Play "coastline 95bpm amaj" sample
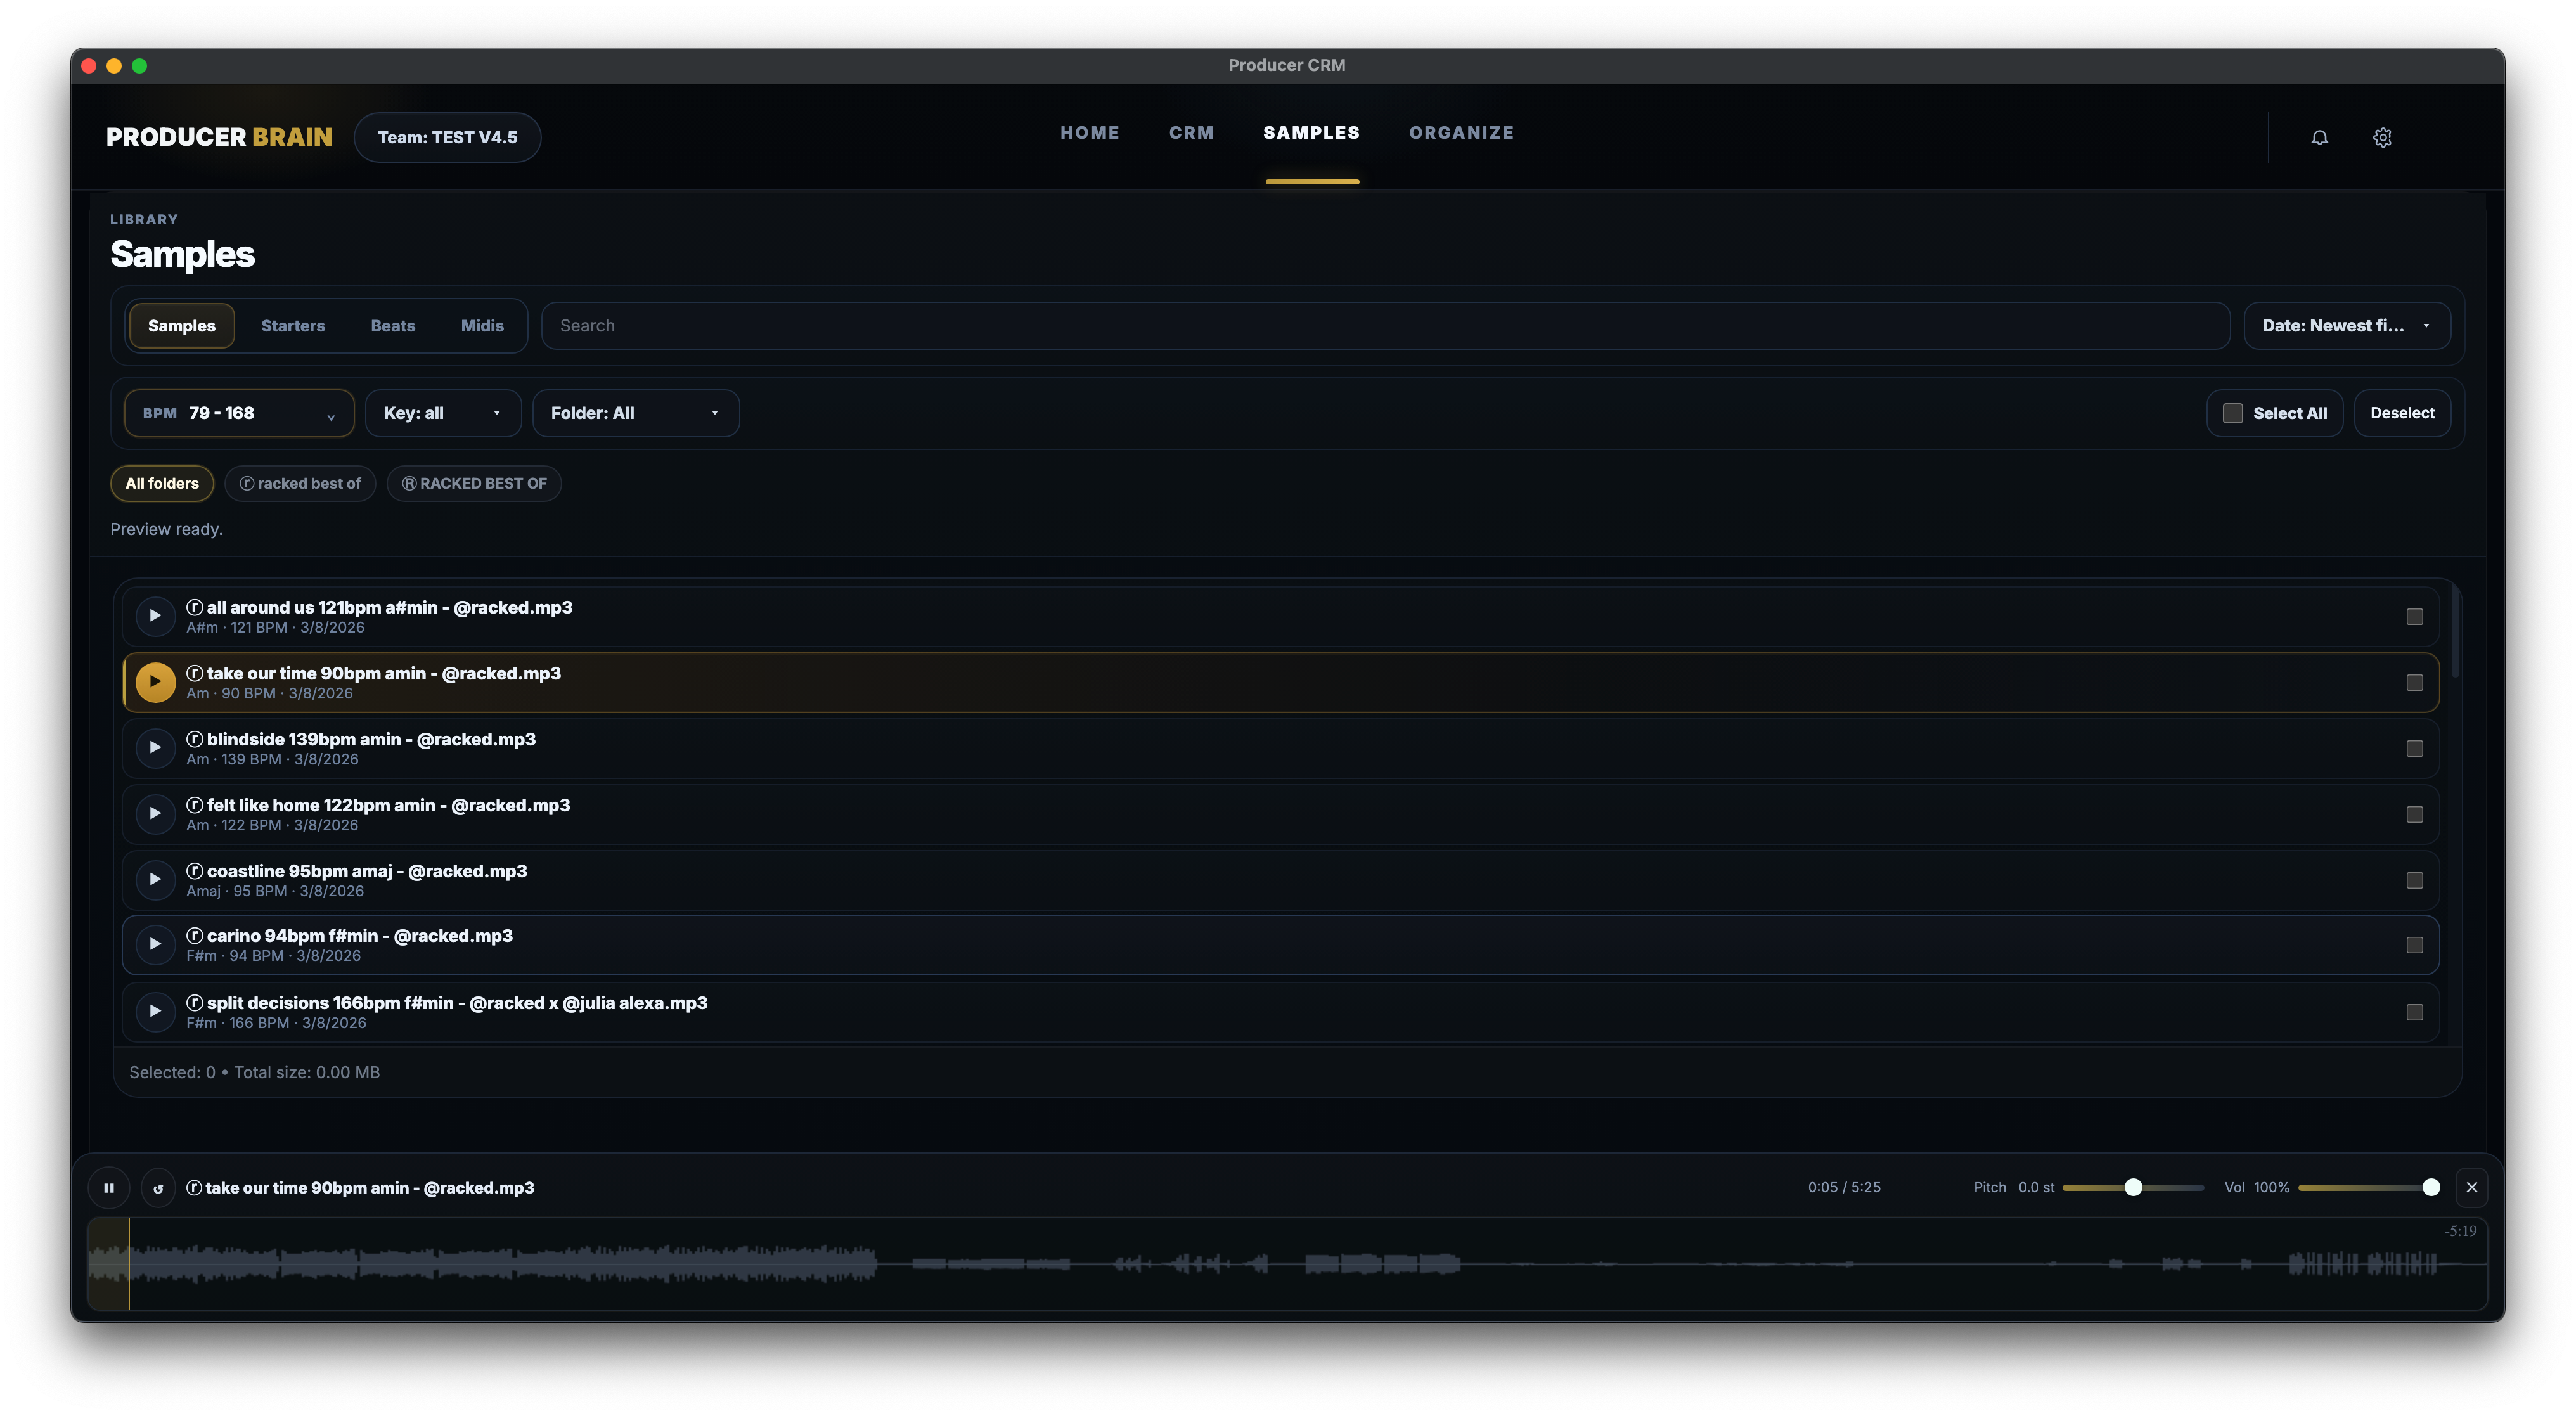The height and width of the screenshot is (1416, 2576). coord(155,879)
